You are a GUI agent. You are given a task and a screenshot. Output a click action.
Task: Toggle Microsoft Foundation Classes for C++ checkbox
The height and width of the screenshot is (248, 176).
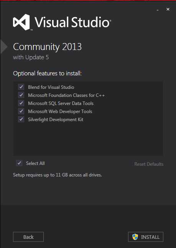(x=21, y=95)
